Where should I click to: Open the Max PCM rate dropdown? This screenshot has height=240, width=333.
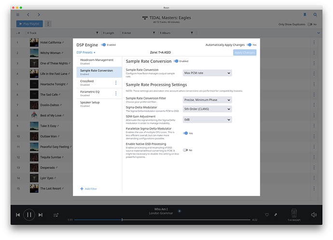click(207, 73)
